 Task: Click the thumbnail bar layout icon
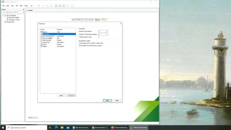click(60, 6)
